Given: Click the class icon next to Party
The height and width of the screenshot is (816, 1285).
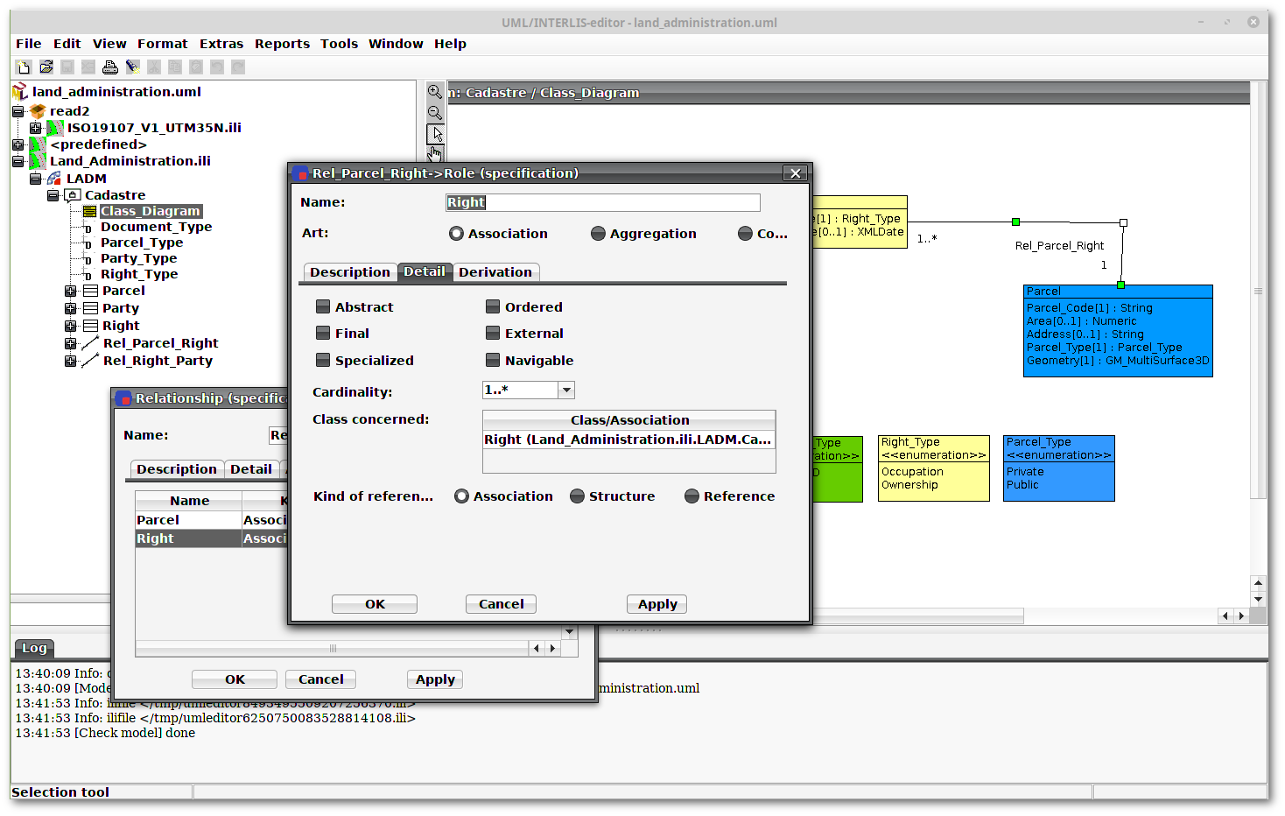Looking at the screenshot, I should [90, 308].
